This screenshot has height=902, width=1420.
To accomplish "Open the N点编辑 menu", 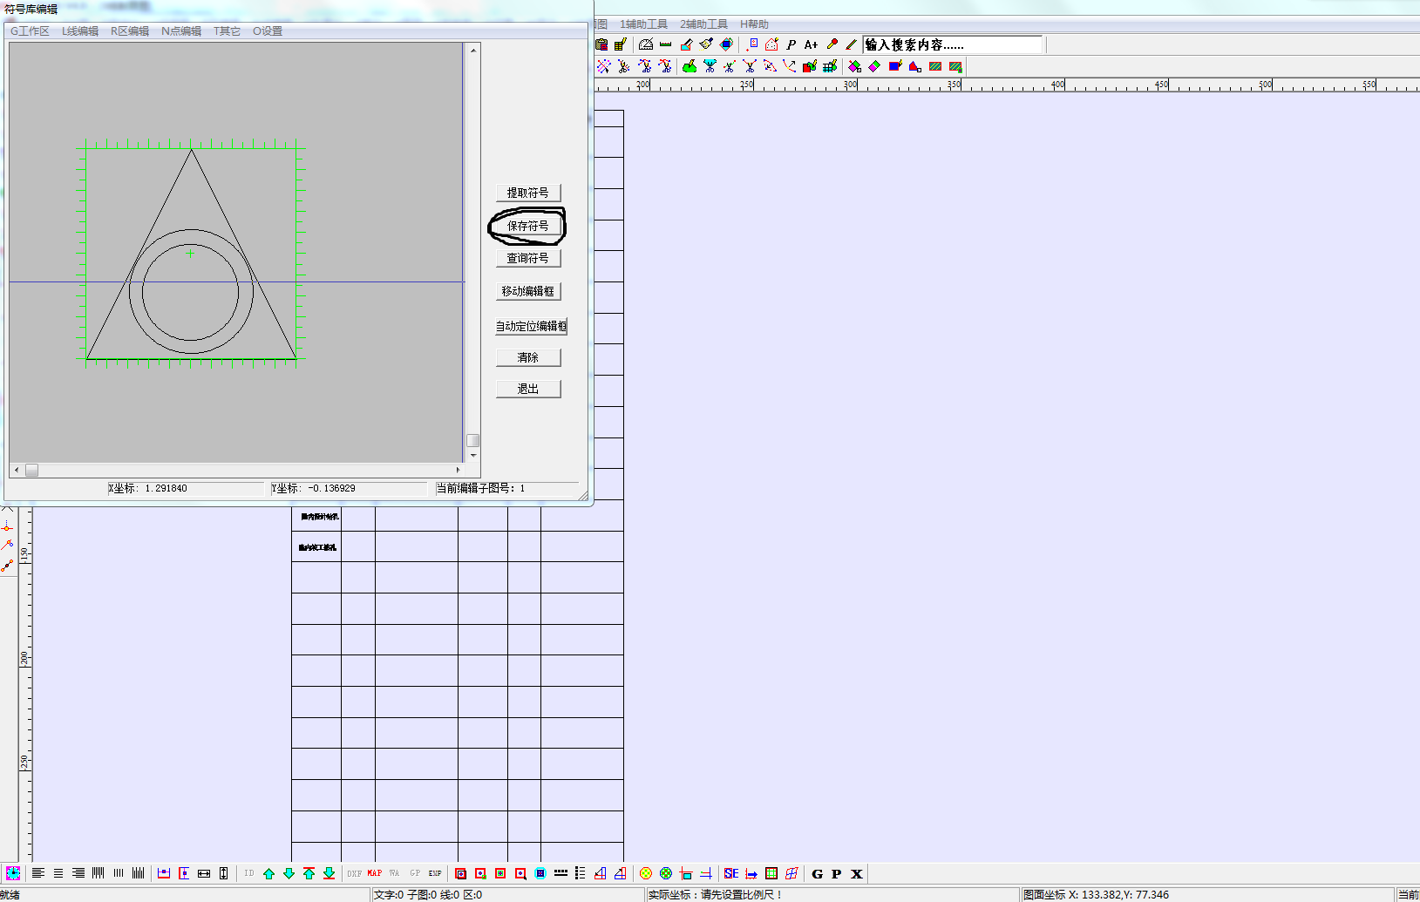I will (181, 31).
